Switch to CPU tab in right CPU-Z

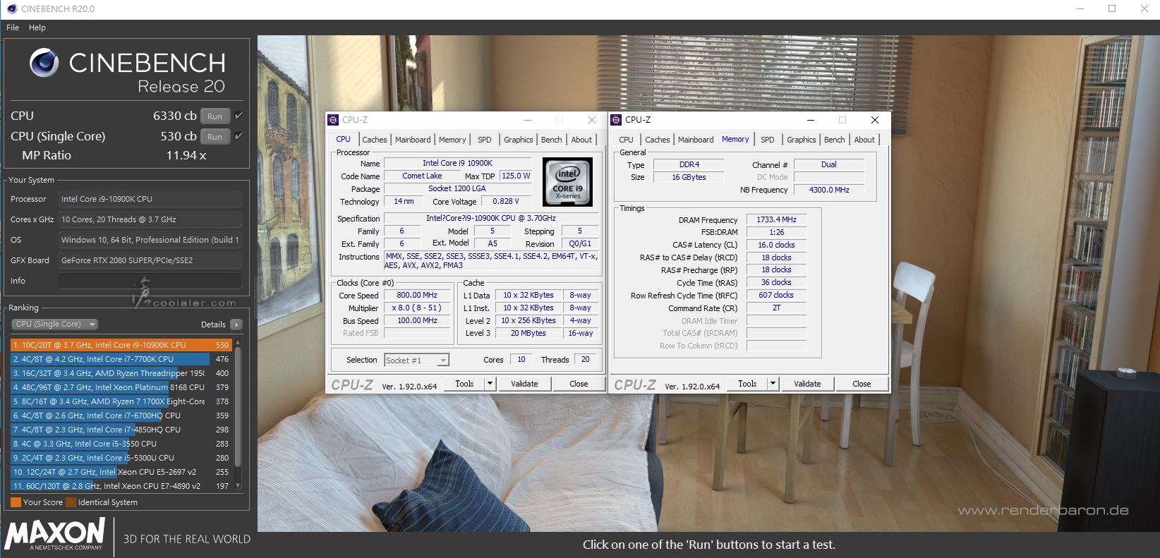(627, 140)
